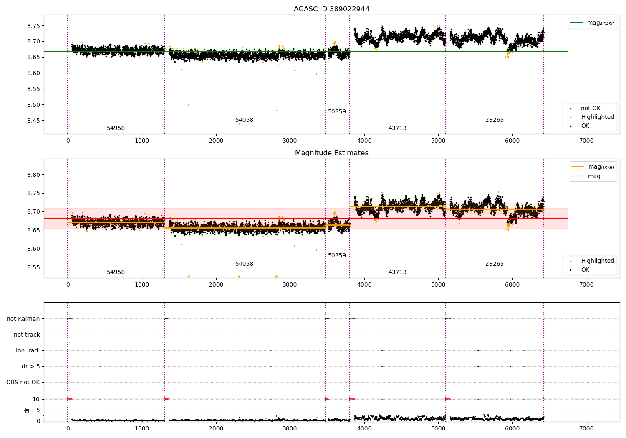
Task: Click OBSID label 28265 in the Magnitude Estimates plot
Action: (x=494, y=264)
